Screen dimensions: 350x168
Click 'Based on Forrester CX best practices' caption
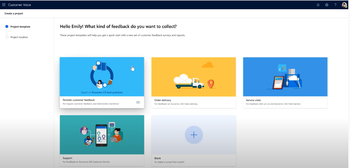click(102, 93)
